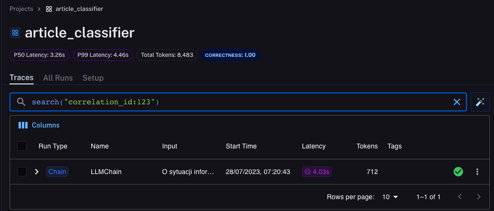Expand the LLMChain trace row
The width and height of the screenshot is (494, 211).
pos(37,172)
